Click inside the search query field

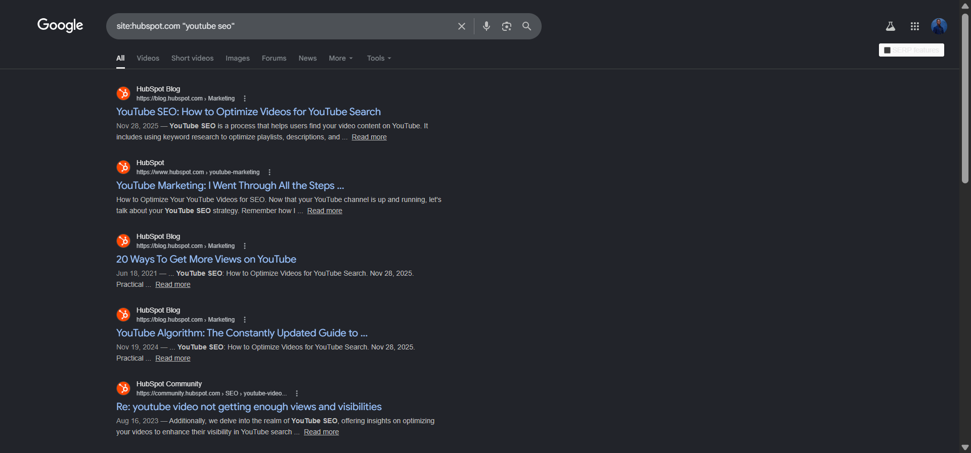coord(283,26)
